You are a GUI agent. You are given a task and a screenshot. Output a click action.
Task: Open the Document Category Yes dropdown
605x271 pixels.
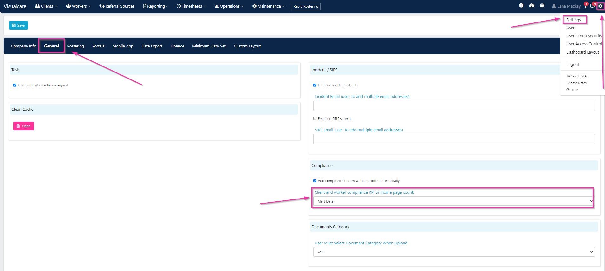click(454, 252)
